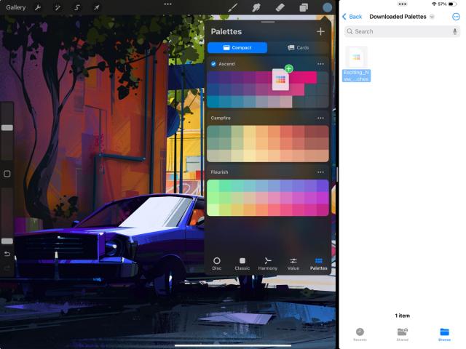466x349 pixels.
Task: Select the Eraser tool
Action: (280, 7)
